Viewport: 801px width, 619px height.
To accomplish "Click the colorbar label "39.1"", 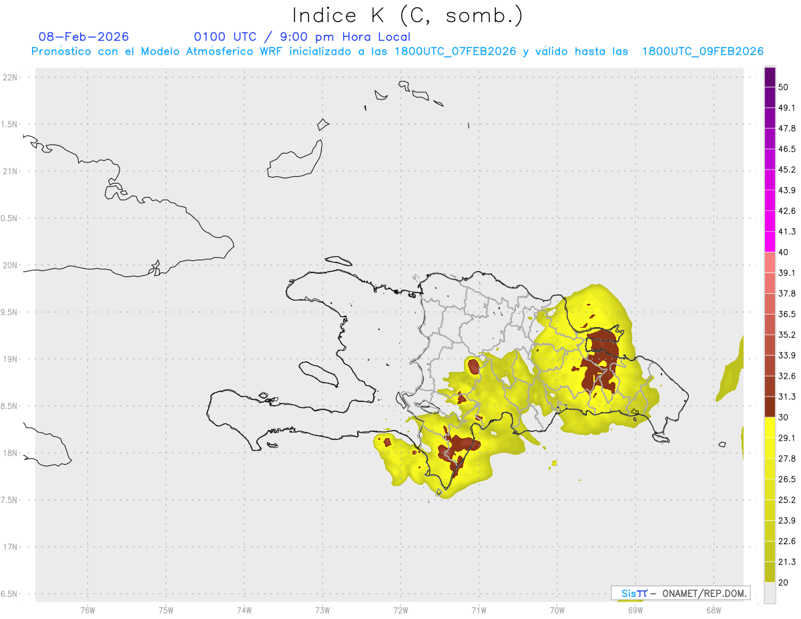I will point(787,272).
